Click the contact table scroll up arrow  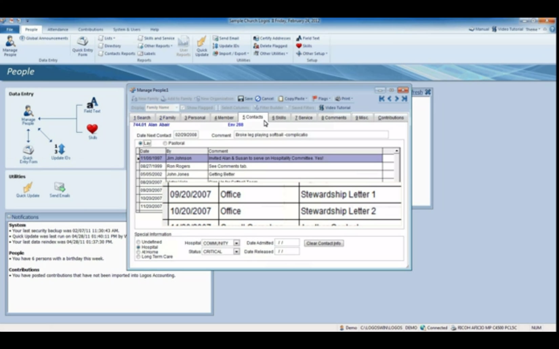coord(396,151)
